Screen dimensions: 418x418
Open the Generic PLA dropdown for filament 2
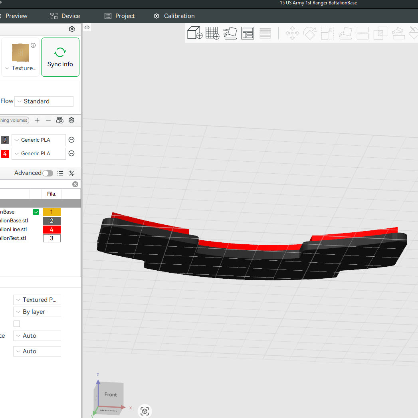coord(38,140)
